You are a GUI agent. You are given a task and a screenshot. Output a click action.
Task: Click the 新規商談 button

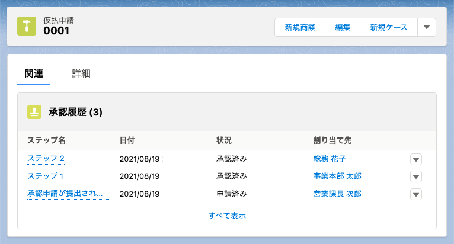(300, 27)
